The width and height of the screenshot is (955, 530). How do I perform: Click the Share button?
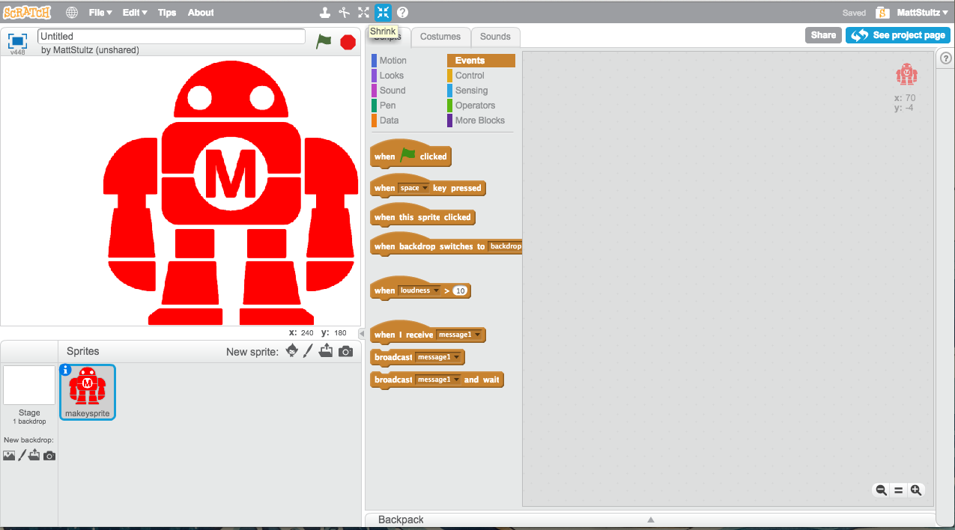(823, 35)
